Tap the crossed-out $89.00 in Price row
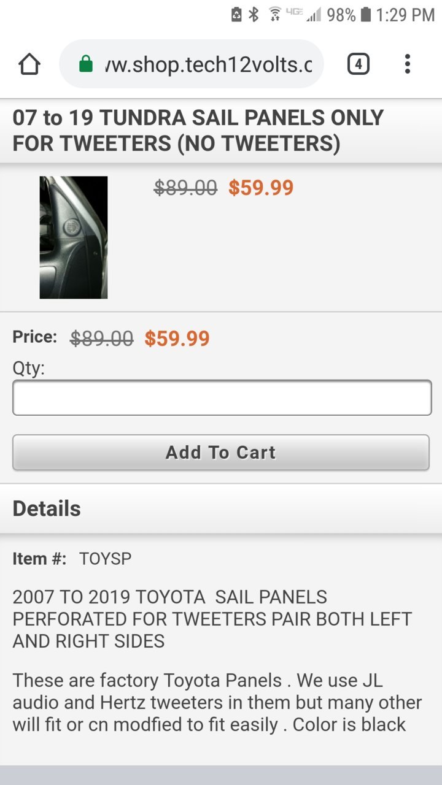 (102, 338)
